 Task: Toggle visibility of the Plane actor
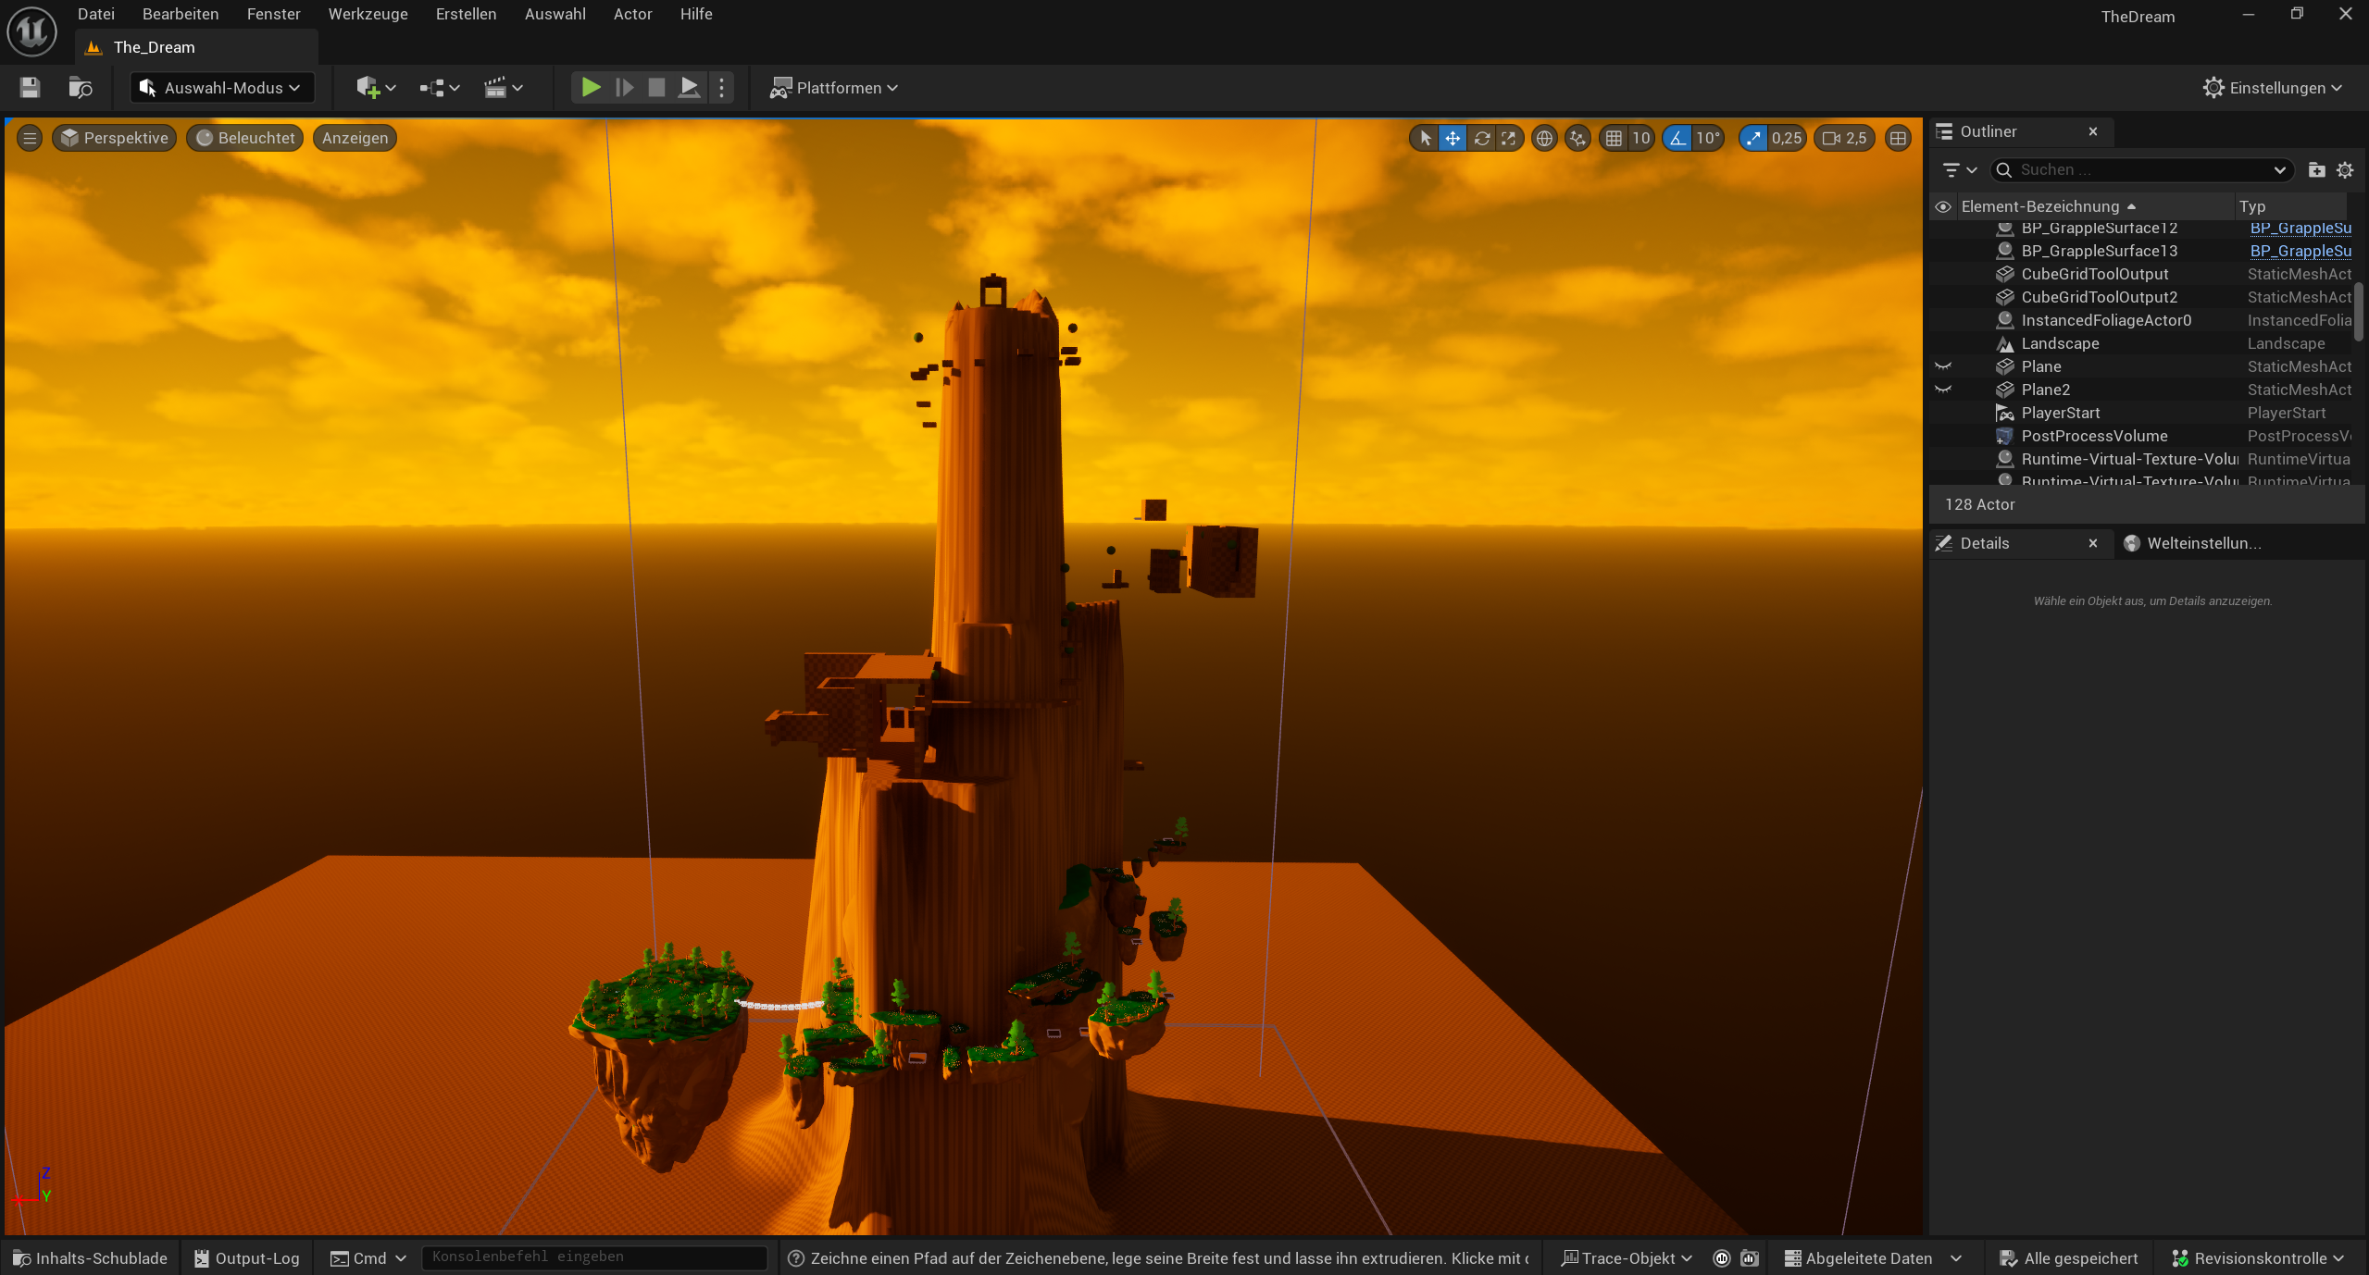coord(1943,366)
